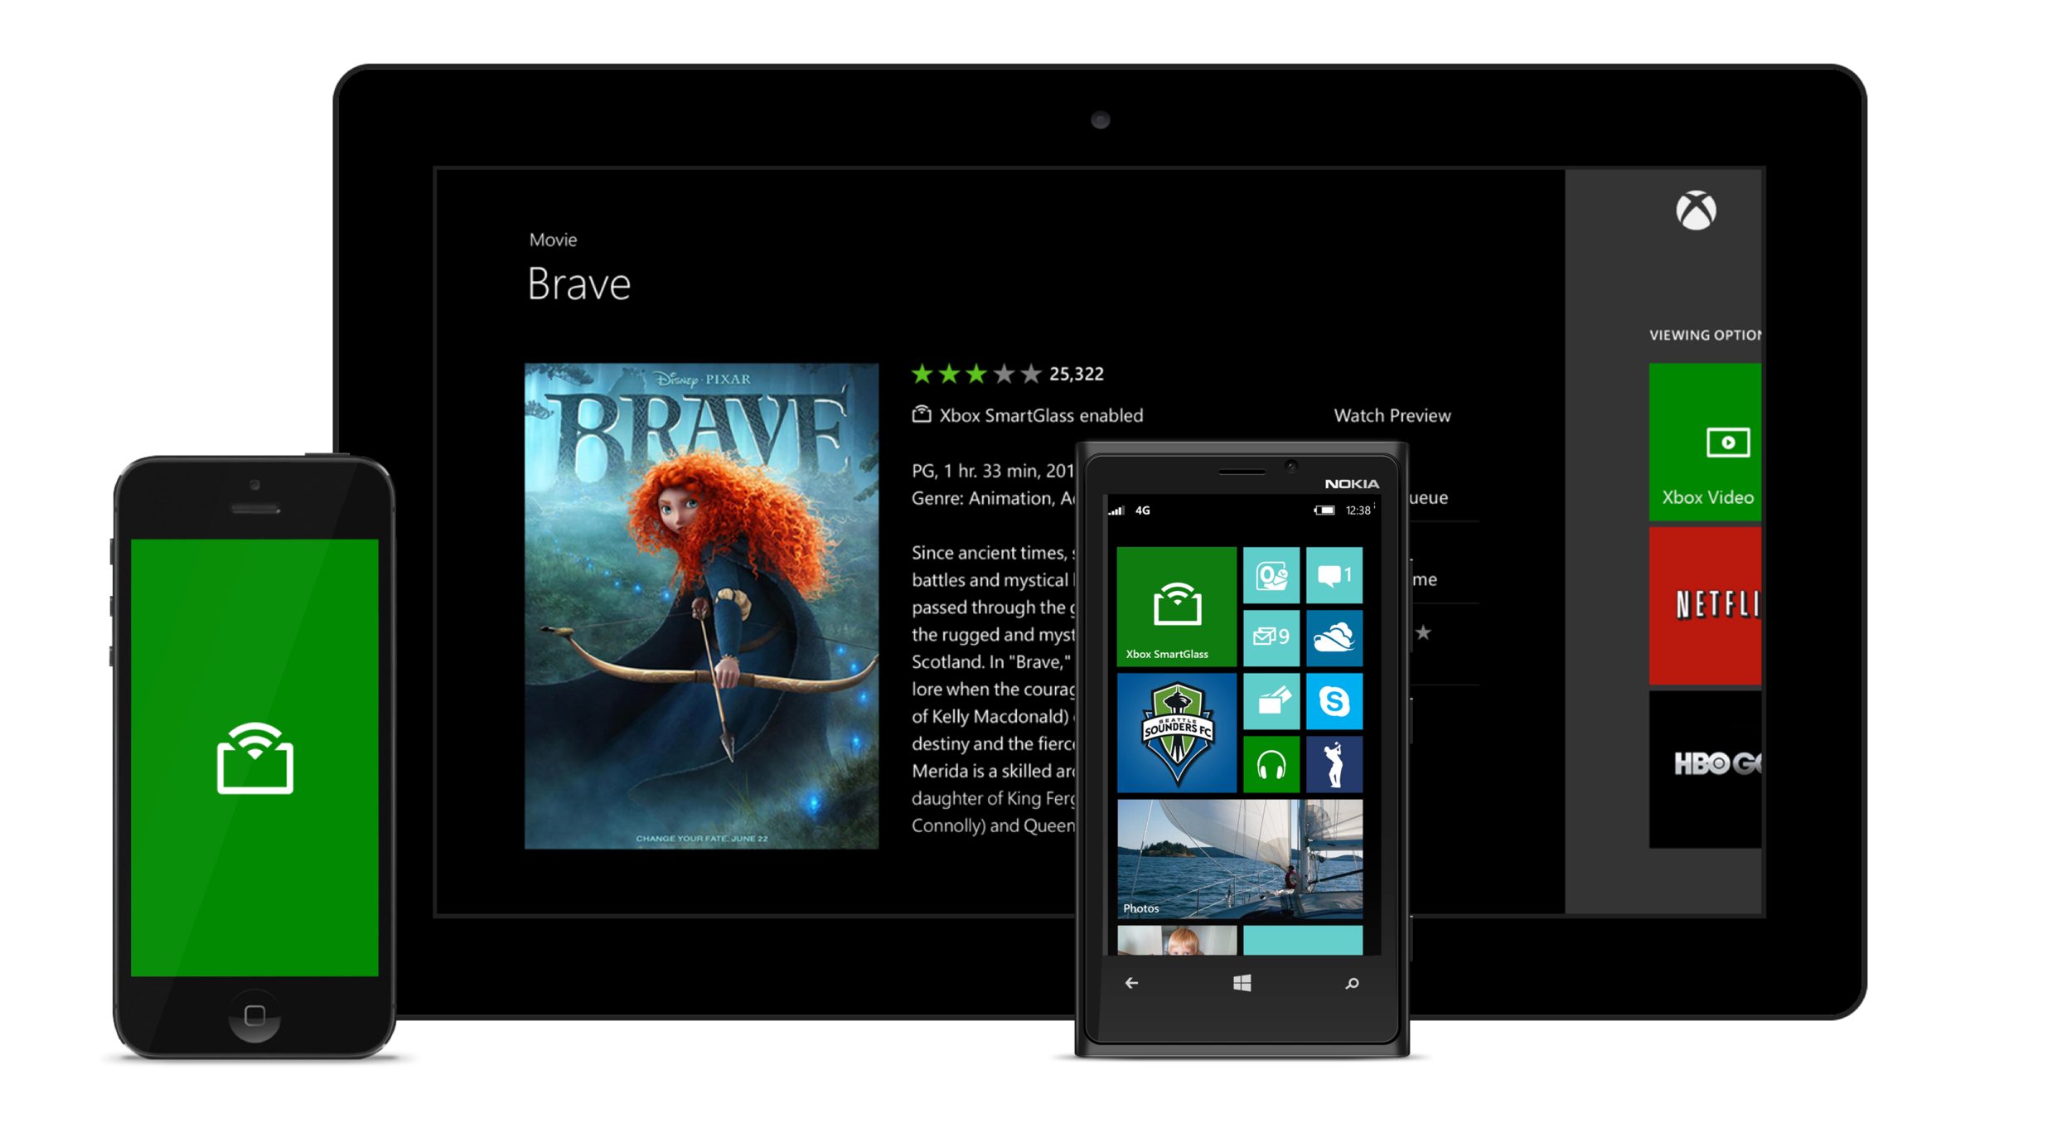
Task: Click the Brave movie title
Action: [x=579, y=284]
